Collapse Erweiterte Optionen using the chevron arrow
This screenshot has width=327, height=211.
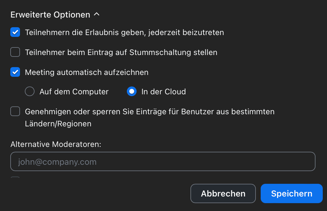tap(97, 15)
